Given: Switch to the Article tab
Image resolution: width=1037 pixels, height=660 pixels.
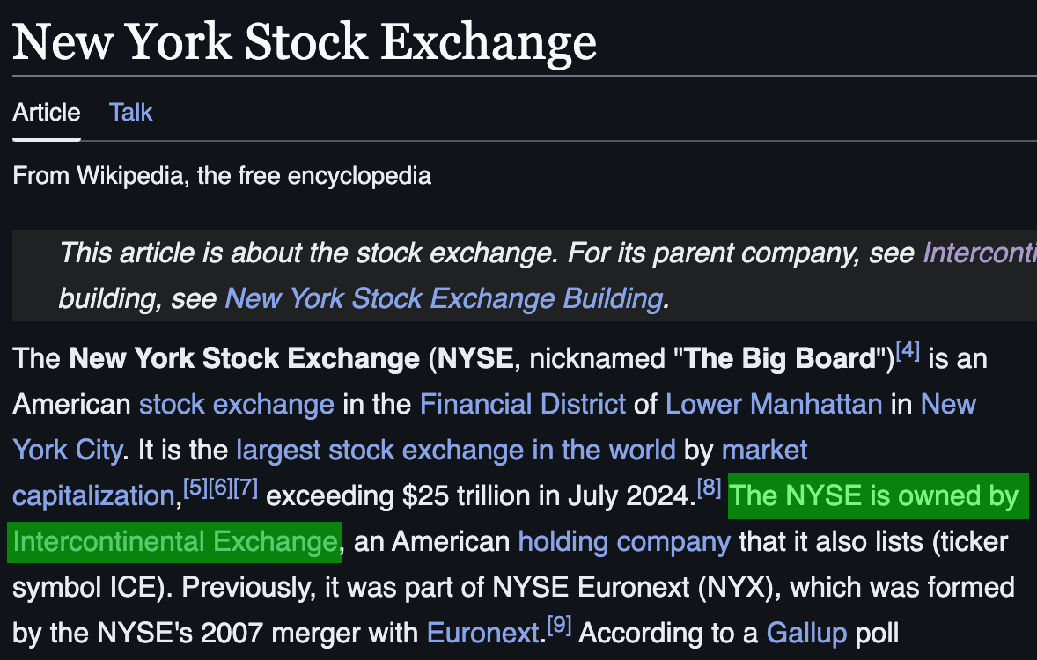Looking at the screenshot, I should coord(47,113).
